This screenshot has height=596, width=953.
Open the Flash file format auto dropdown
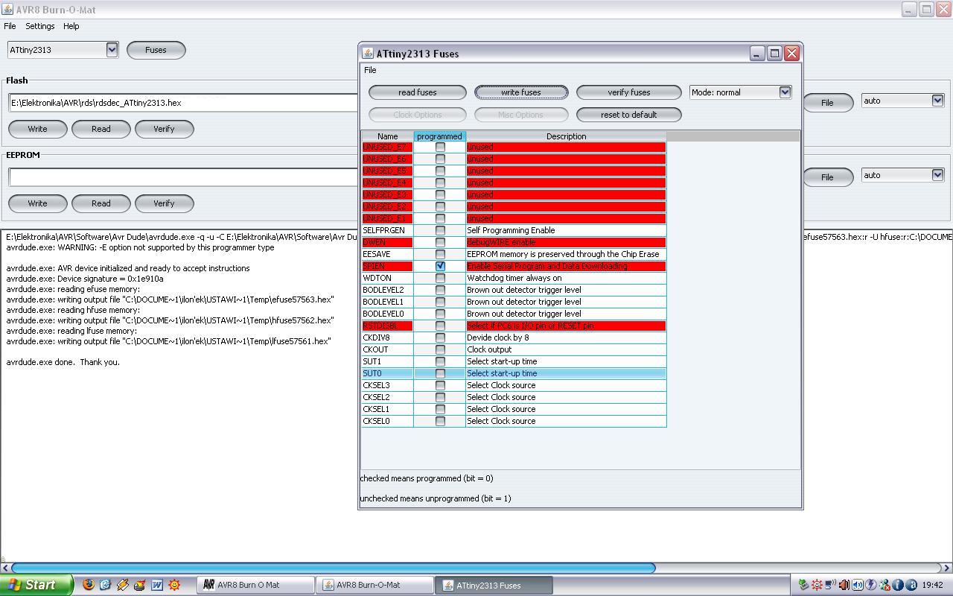tap(902, 101)
